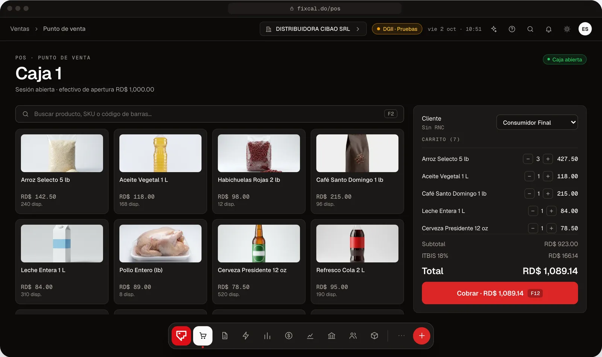Click the RD$ 142.50 price text
The image size is (602, 357).
[38, 197]
